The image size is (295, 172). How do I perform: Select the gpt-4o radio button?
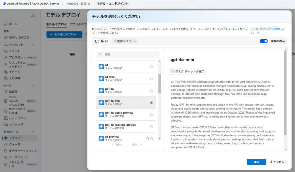pos(152,91)
